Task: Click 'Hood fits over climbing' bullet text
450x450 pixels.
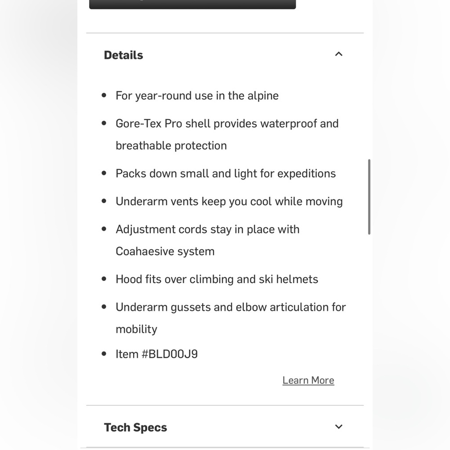Action: [217, 279]
